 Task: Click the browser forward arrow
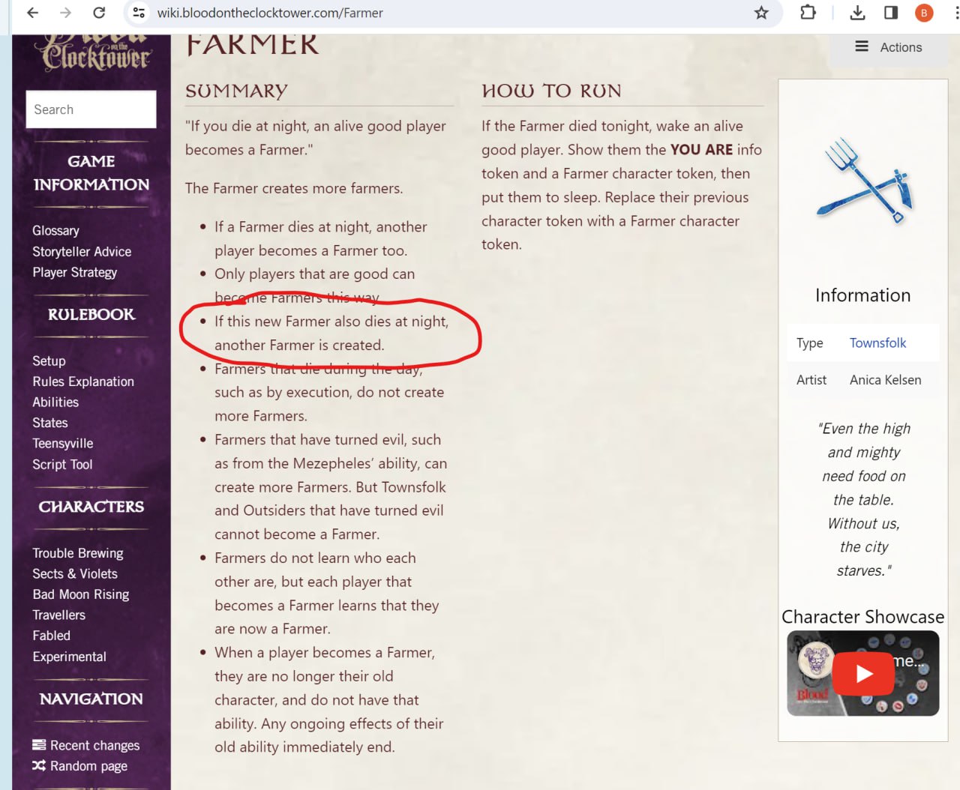65,13
